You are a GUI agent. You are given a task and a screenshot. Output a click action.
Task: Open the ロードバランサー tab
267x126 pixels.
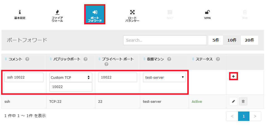132,15
